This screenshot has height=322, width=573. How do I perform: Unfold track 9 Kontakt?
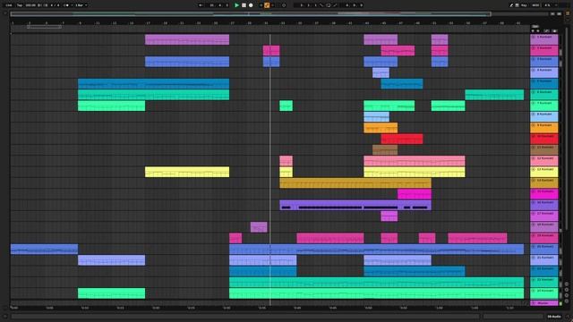pos(534,125)
